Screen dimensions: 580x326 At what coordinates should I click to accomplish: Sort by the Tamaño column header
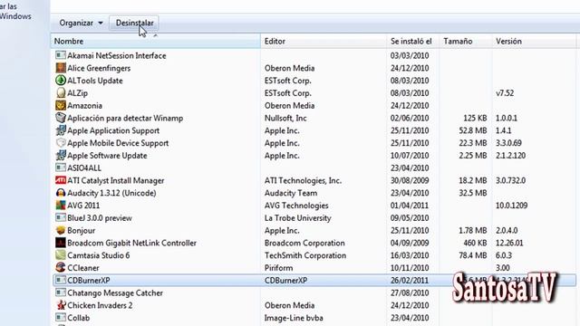[x=466, y=41]
